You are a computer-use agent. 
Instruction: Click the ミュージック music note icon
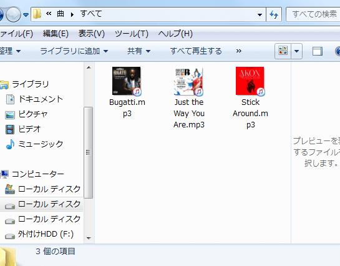tap(10, 144)
